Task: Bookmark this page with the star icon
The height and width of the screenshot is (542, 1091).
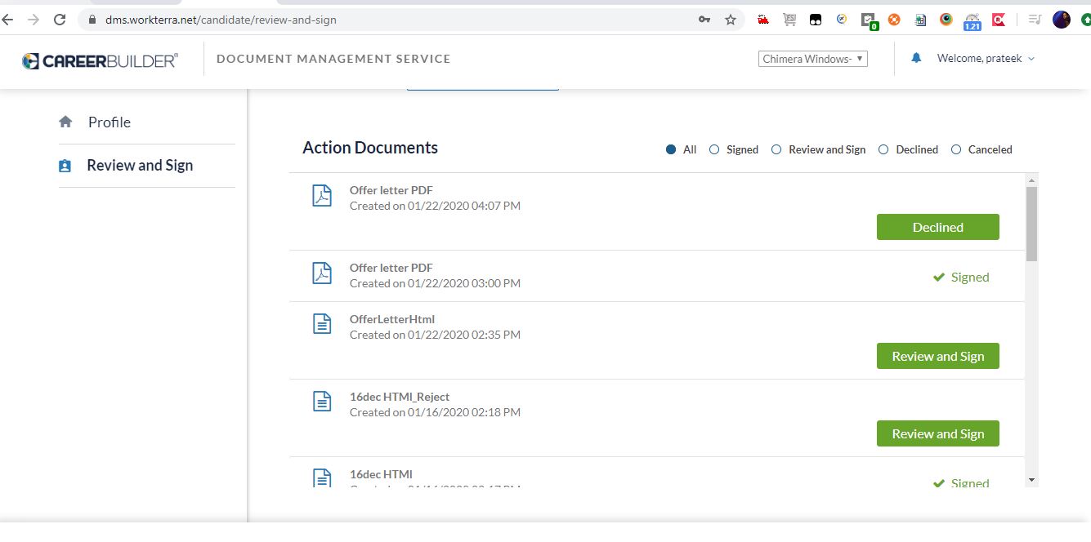Action: pos(731,20)
